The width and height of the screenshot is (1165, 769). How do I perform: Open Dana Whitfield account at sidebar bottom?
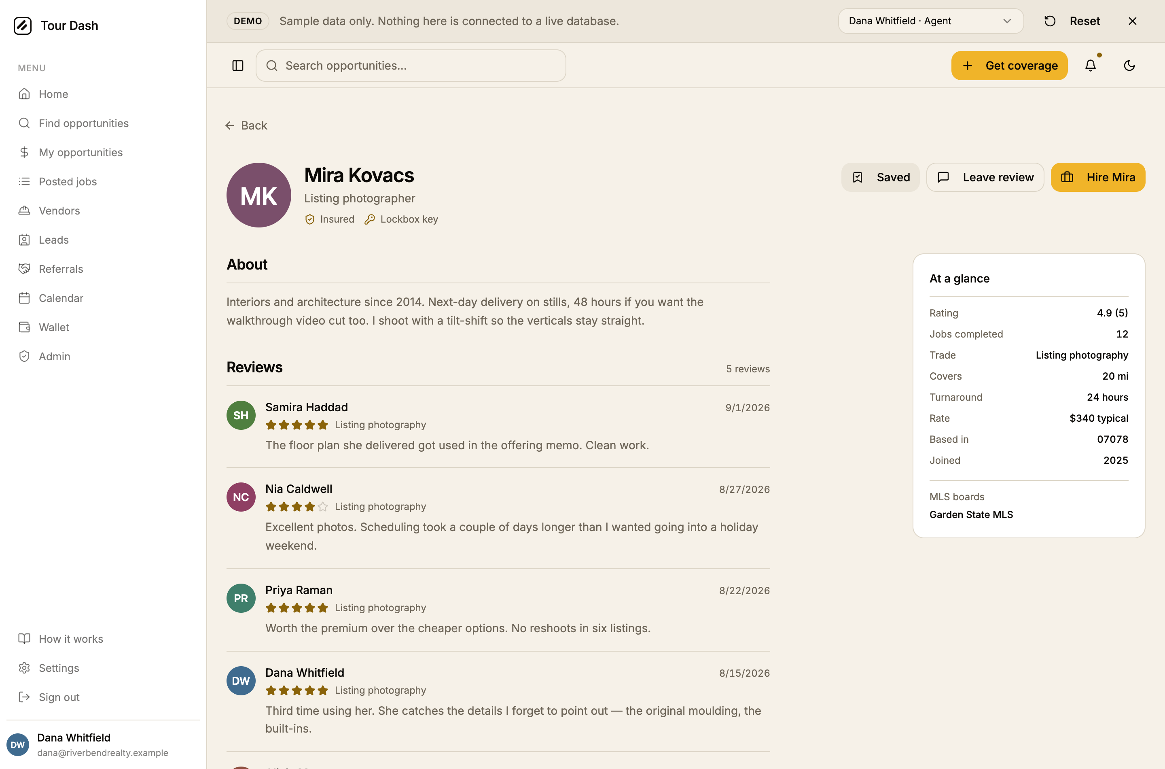click(x=103, y=744)
